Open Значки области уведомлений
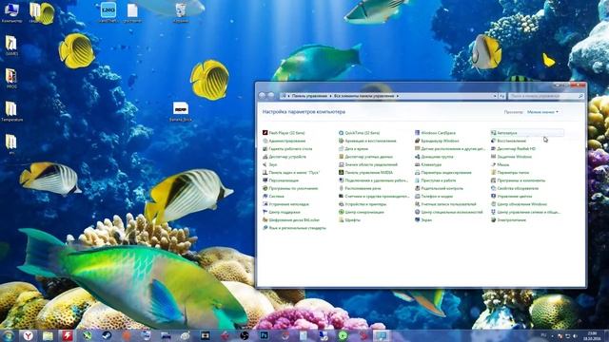 coord(368,164)
